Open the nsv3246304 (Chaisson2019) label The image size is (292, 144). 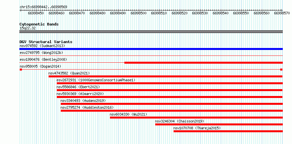coord(179,121)
